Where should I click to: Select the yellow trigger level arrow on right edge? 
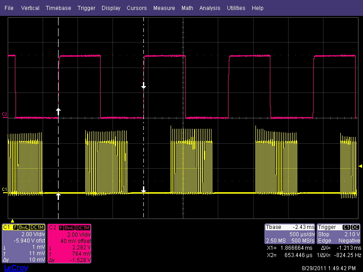[x=360, y=166]
